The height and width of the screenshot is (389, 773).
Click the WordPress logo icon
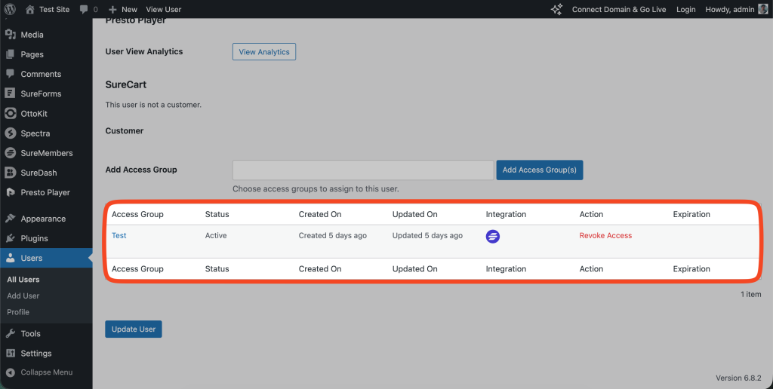pos(10,9)
